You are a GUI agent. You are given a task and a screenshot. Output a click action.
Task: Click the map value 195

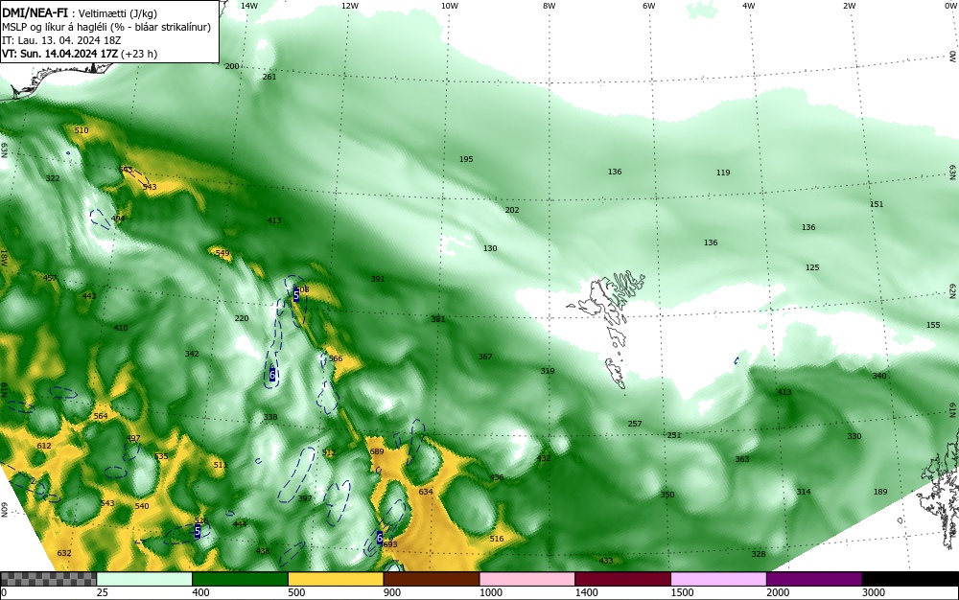[466, 159]
